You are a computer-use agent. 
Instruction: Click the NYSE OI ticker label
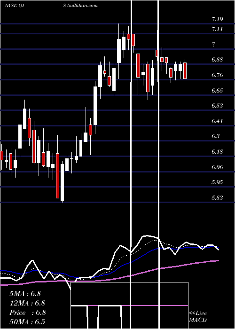tap(14, 6)
